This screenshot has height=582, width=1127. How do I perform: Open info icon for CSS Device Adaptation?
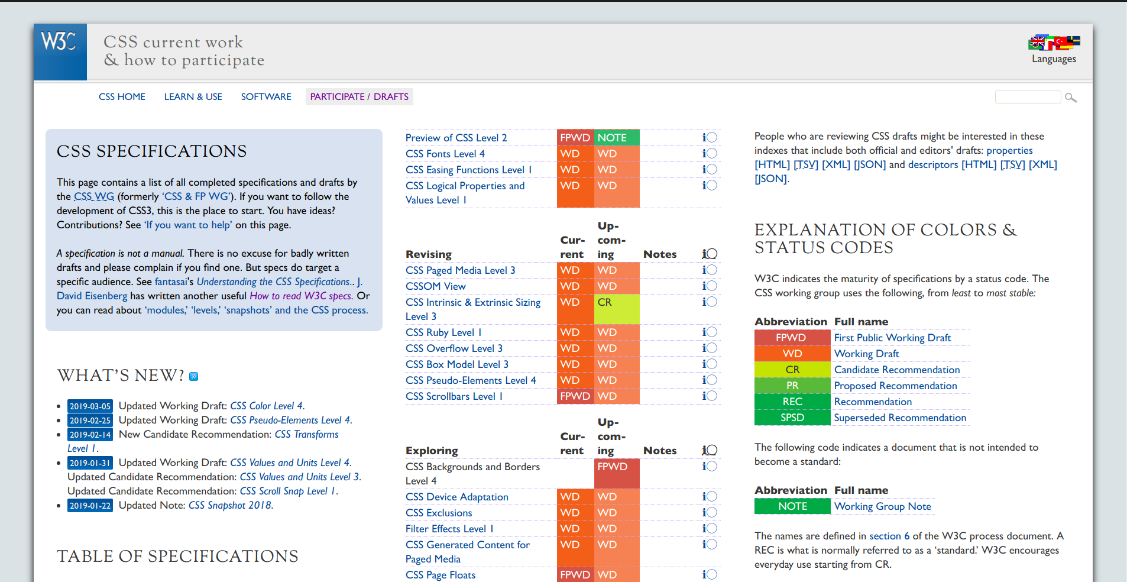click(710, 496)
